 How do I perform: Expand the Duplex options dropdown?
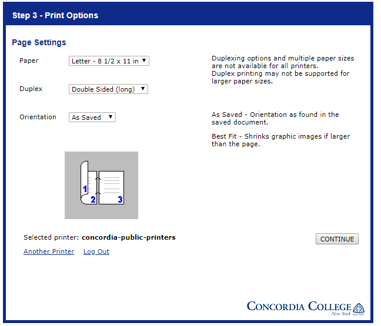(x=108, y=89)
